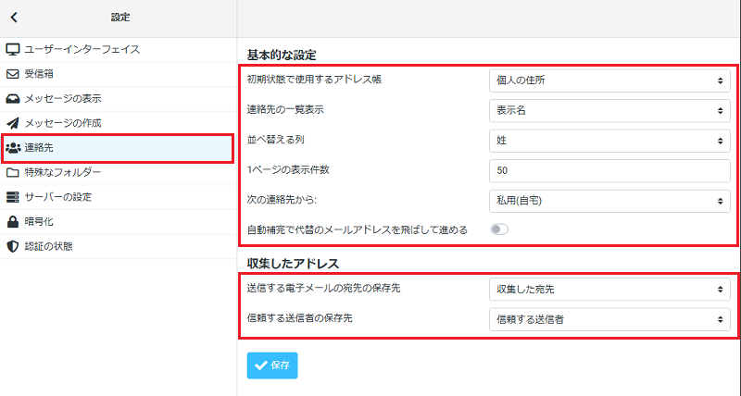Click the server icon for サーバーの設定

[13, 197]
